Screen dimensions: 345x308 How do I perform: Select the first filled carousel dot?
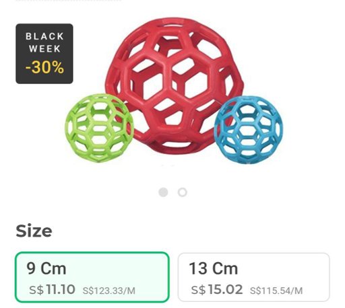pos(163,192)
